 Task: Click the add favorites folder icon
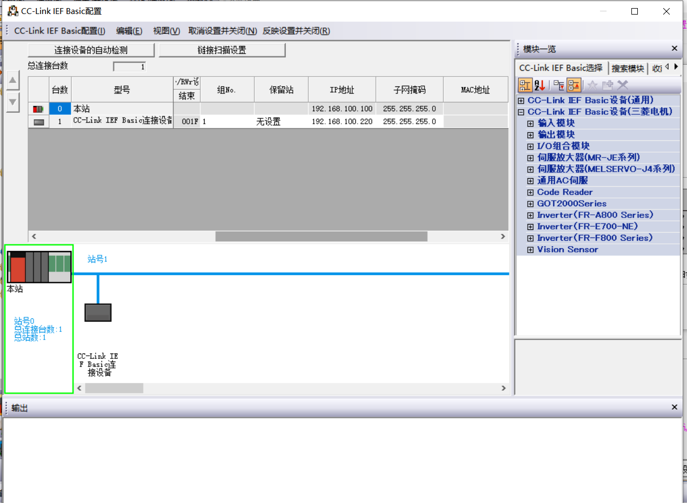point(608,85)
